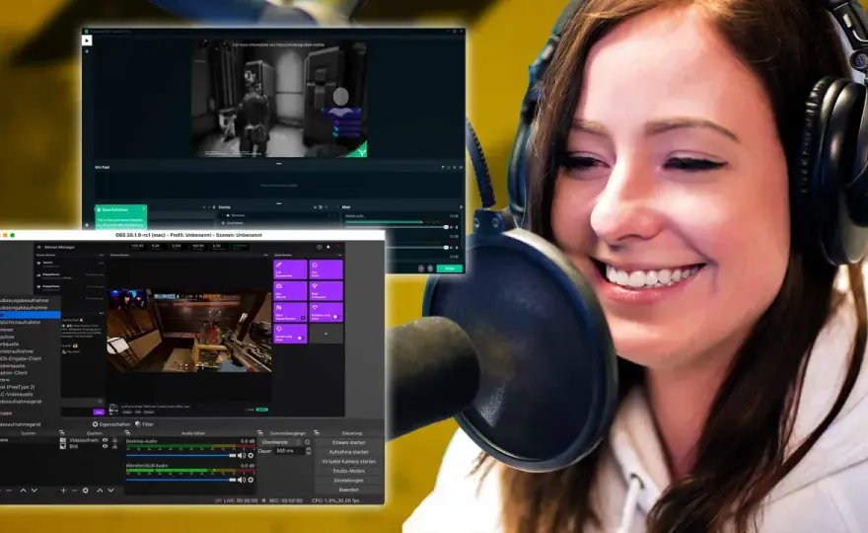Open Mixer settings gear in Streamlabs window
The height and width of the screenshot is (533, 868).
click(x=461, y=207)
